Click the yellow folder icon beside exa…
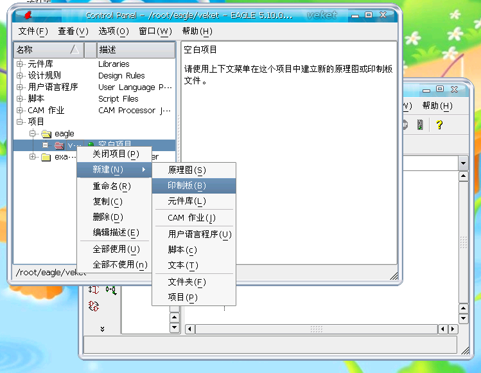Viewport: 481px width, 373px height. (46, 157)
